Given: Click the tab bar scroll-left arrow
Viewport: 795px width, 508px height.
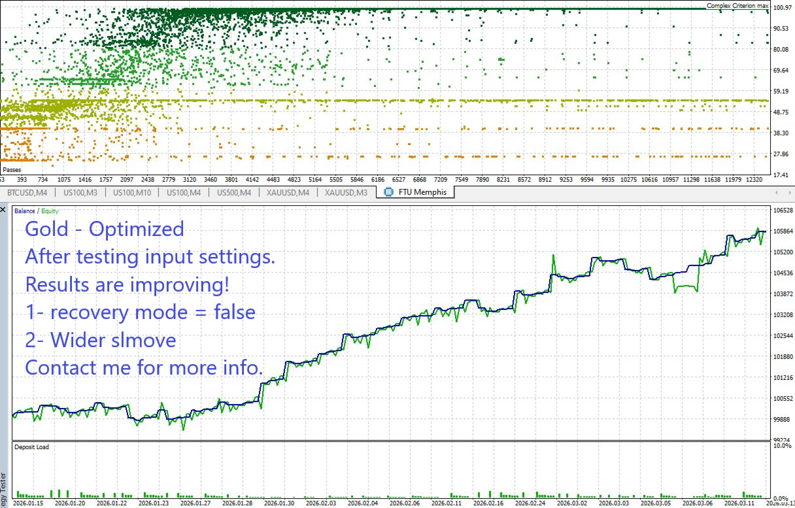Looking at the screenshot, I should tap(777, 193).
